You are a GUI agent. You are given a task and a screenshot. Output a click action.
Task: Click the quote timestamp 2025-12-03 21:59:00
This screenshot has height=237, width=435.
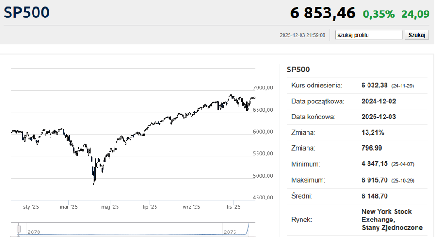click(302, 35)
